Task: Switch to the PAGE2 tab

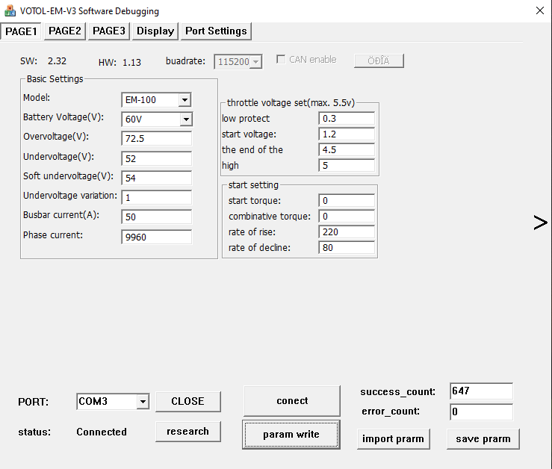Action: coord(65,31)
